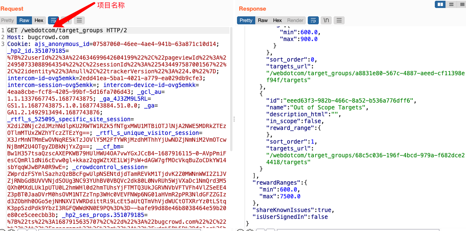Switch Request view to Raw tab

pos(24,20)
